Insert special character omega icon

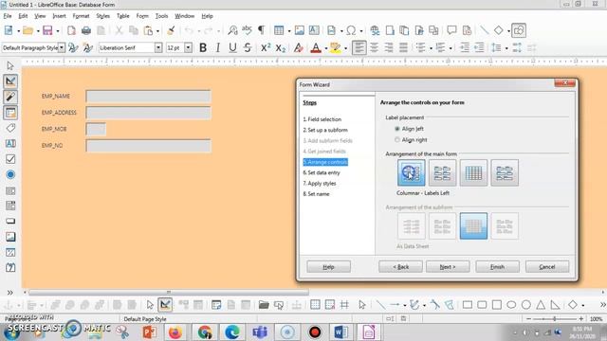[351, 30]
